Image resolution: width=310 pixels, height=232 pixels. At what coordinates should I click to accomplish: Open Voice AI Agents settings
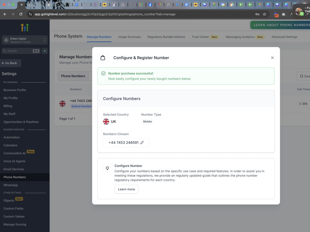click(15, 161)
